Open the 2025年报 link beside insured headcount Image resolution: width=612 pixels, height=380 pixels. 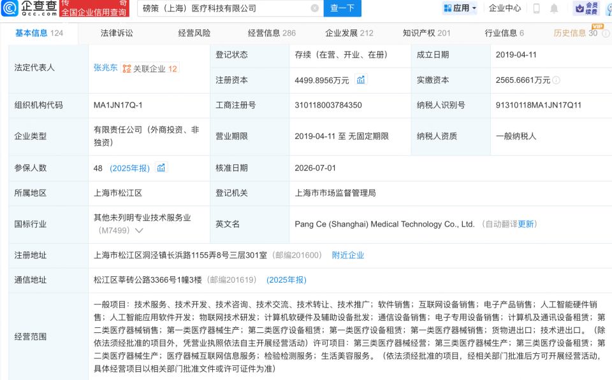pyautogui.click(x=130, y=168)
